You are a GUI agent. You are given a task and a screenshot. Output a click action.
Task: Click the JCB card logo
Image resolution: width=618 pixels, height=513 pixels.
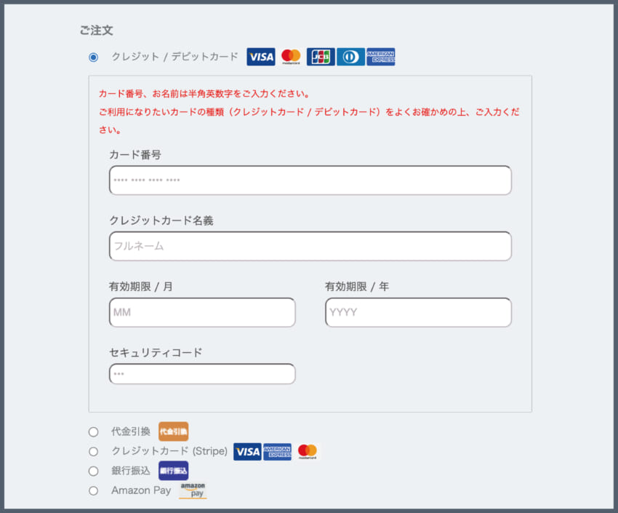(321, 57)
